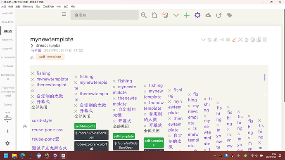Click the upload arrow icon in left sidebar
Image resolution: width=285 pixels, height=160 pixels.
pyautogui.click(x=7, y=131)
